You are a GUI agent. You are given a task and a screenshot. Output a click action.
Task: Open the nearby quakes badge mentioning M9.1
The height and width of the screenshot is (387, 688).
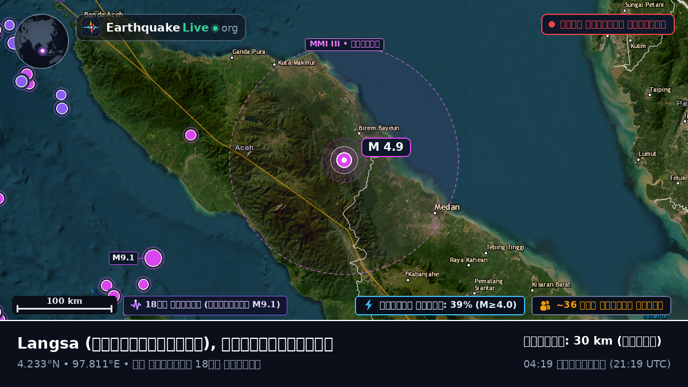205,305
